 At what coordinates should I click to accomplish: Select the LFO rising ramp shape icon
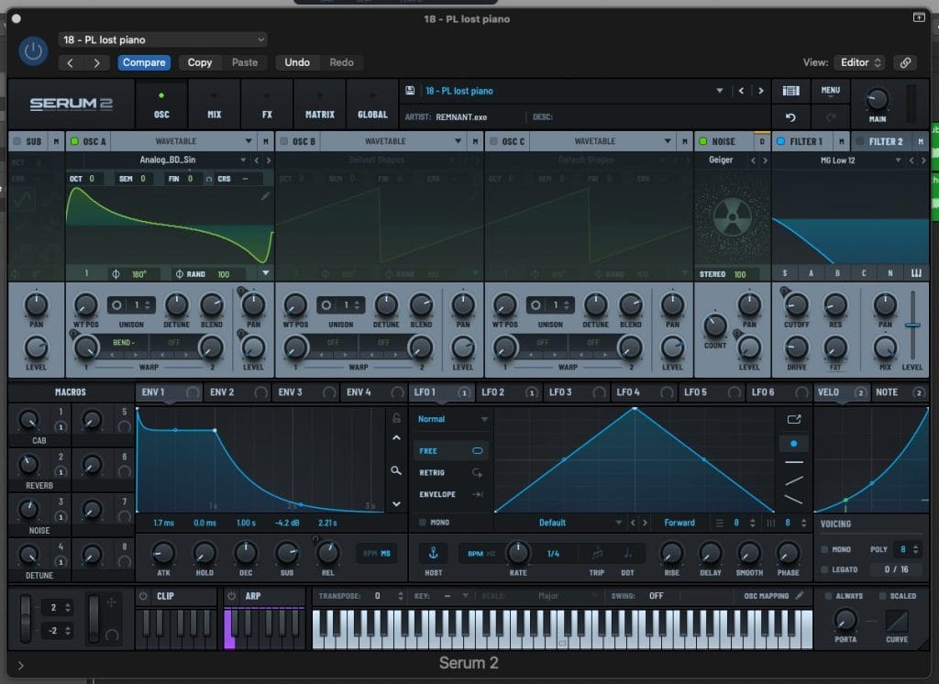point(794,480)
